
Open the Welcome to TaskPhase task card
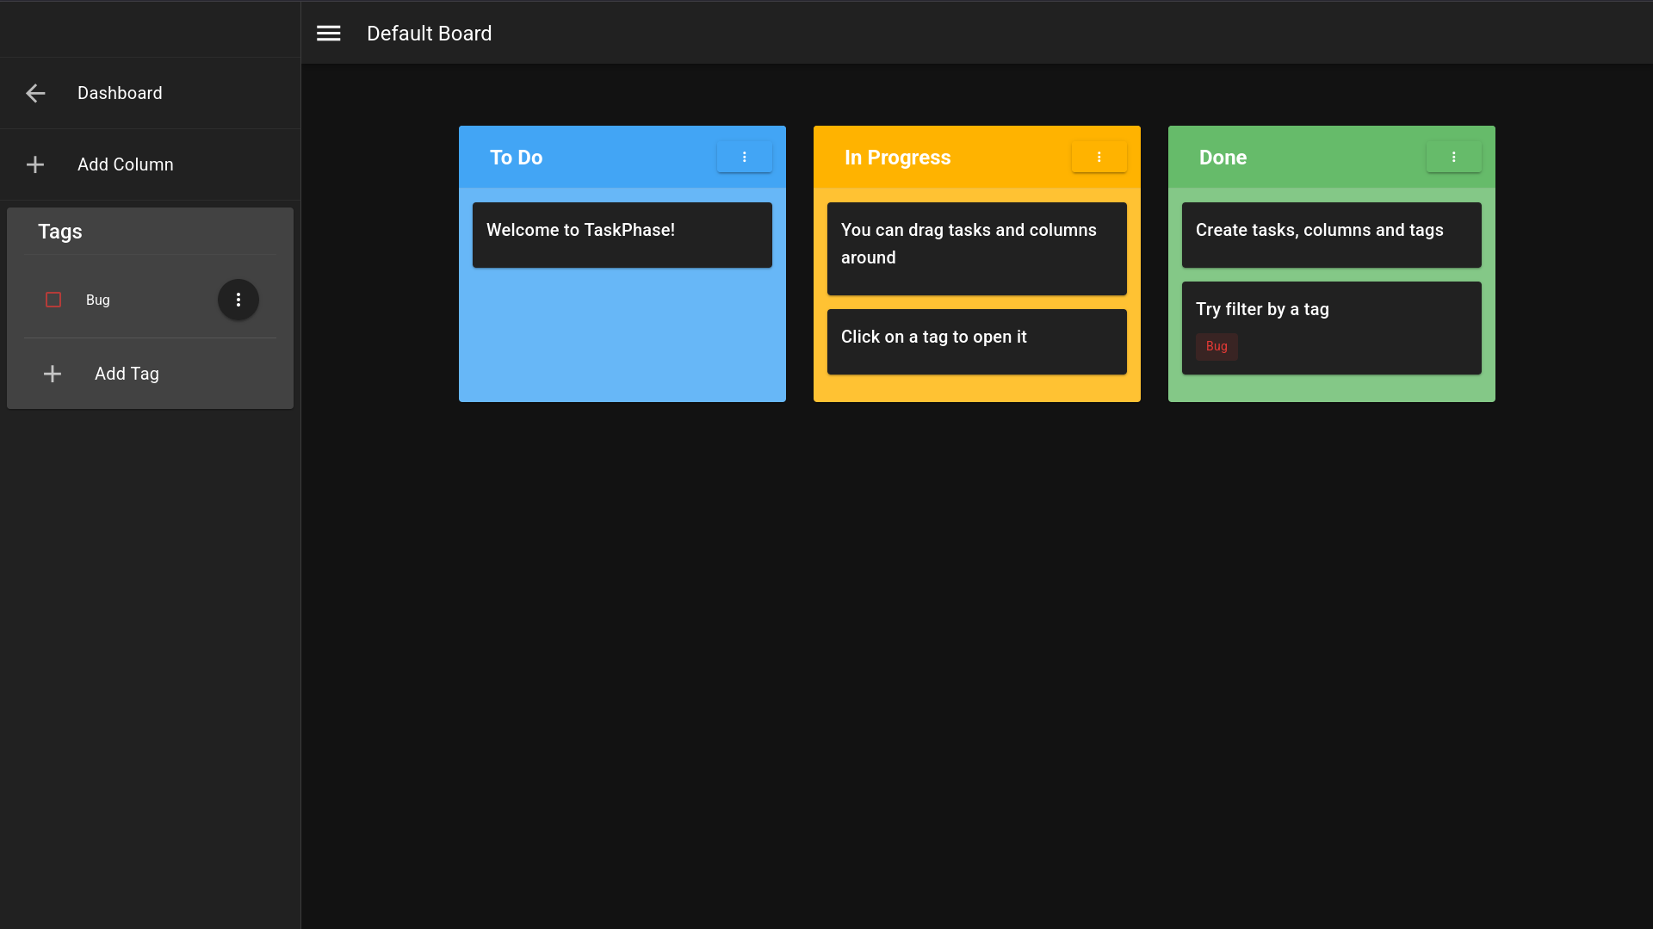622,234
